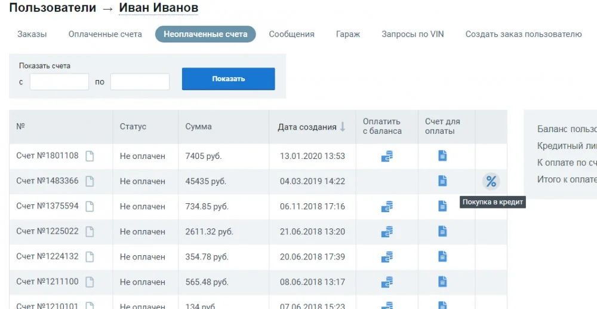Open payment invoice for Счет №1225022
Image resolution: width=597 pixels, height=309 pixels.
click(442, 231)
